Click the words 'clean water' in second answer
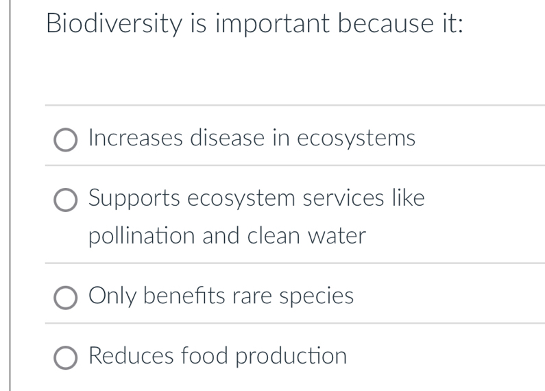This screenshot has height=391, width=545. point(306,236)
